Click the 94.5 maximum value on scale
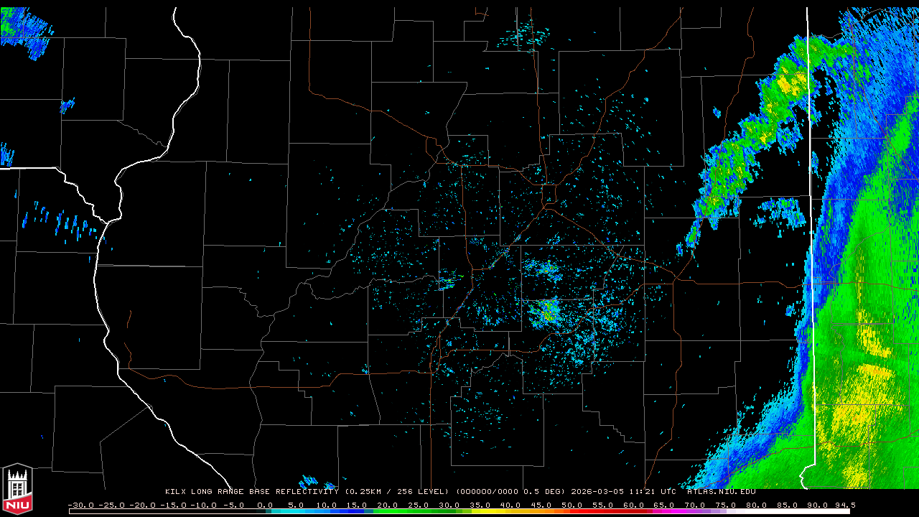The image size is (919, 517). point(845,506)
